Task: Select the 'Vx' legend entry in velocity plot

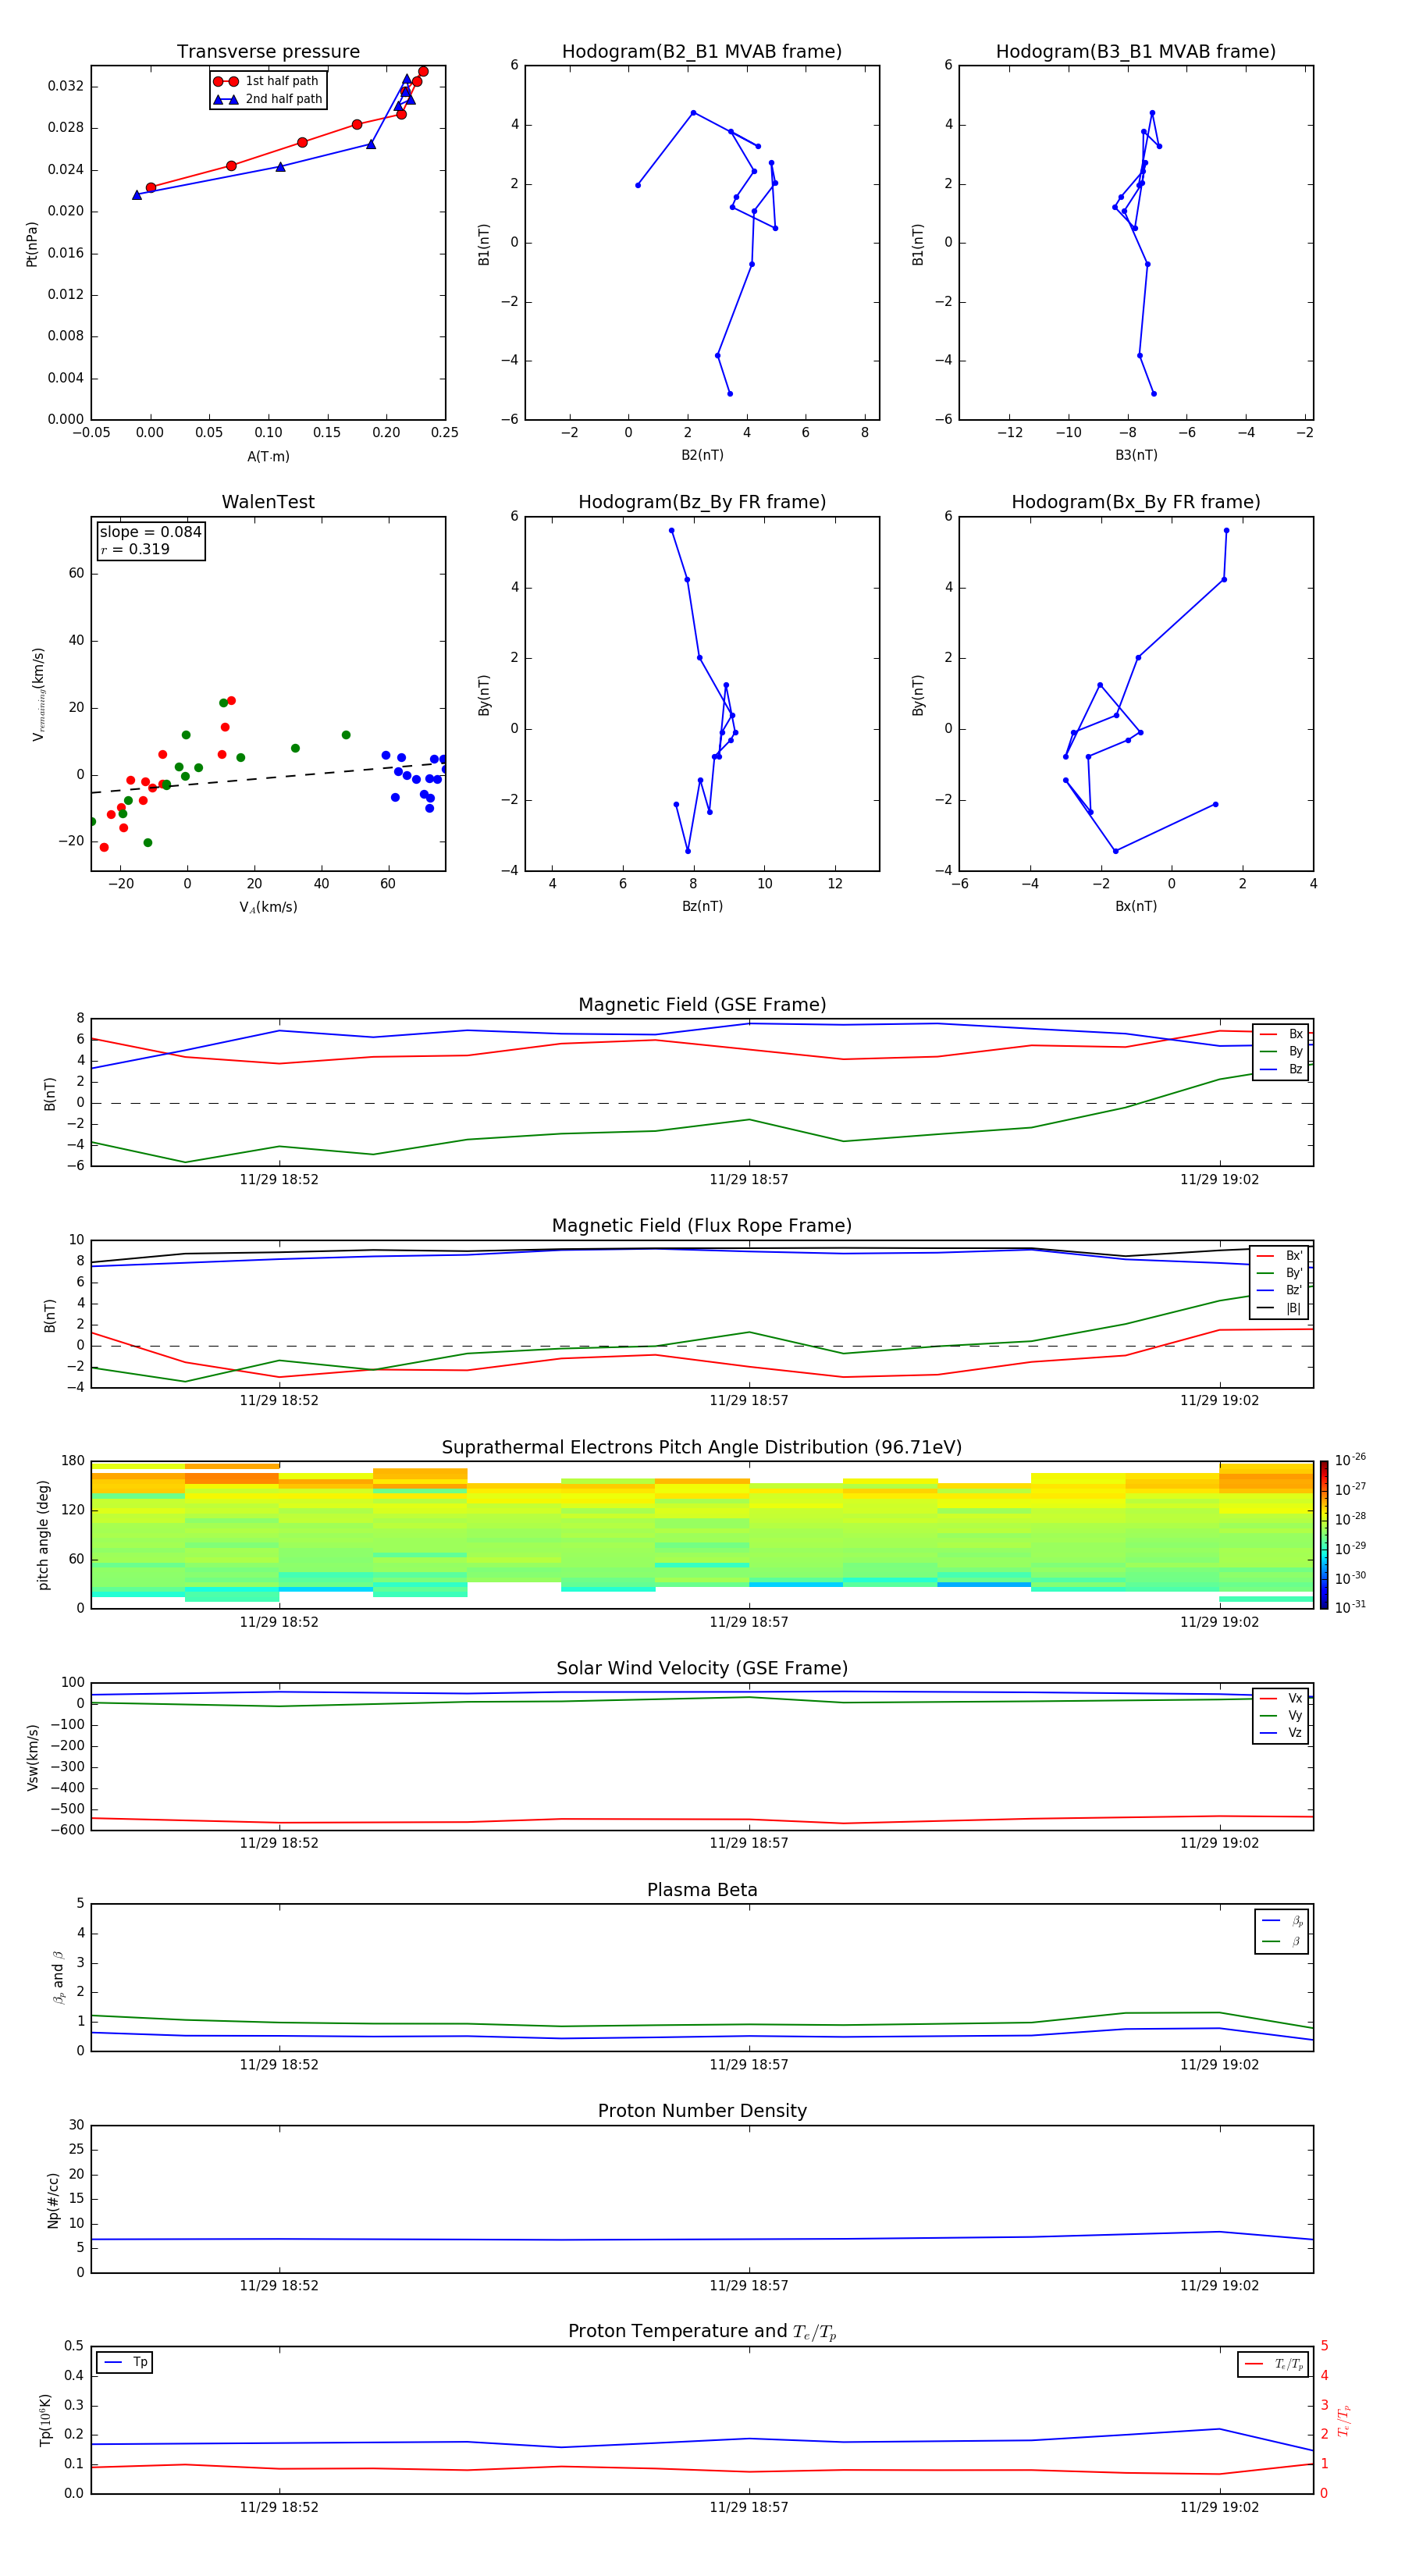Action: 1281,1698
